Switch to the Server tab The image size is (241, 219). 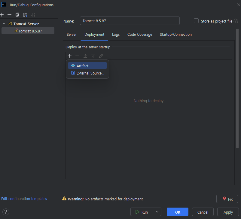click(72, 35)
